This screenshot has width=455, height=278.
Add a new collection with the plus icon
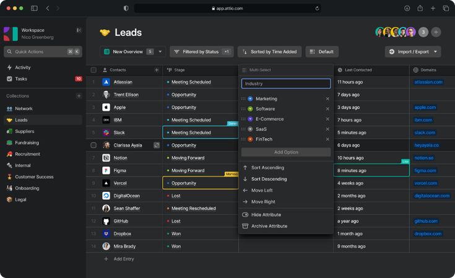(x=79, y=96)
